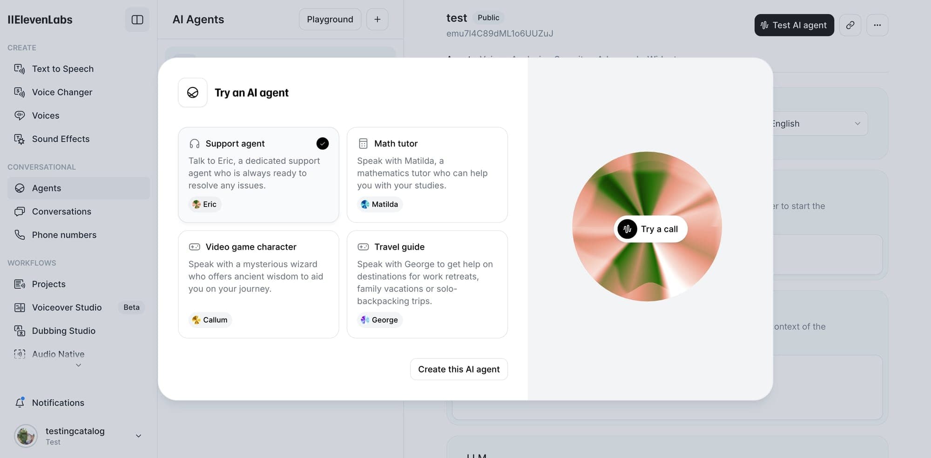Expand the Audio Native section
This screenshot has width=931, height=458.
78,365
